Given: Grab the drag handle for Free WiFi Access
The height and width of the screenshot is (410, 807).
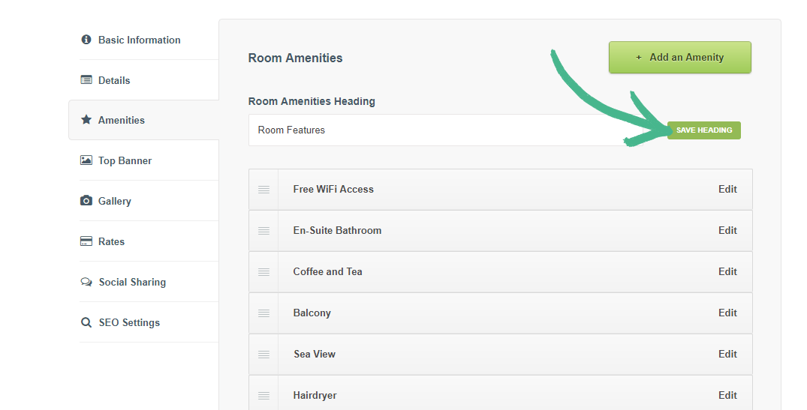Looking at the screenshot, I should click(x=263, y=190).
